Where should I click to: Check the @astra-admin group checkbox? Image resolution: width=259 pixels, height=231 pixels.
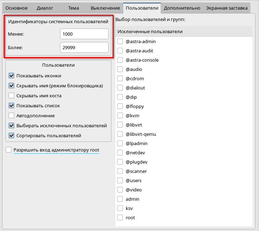pyautogui.click(x=120, y=42)
